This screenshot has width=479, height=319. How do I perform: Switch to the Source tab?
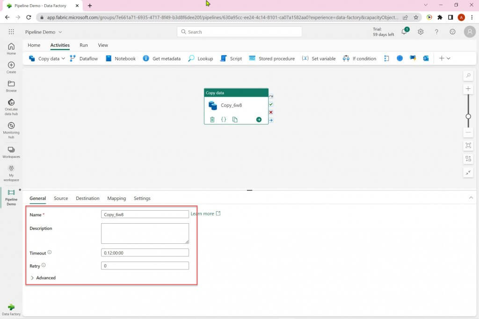pyautogui.click(x=61, y=198)
